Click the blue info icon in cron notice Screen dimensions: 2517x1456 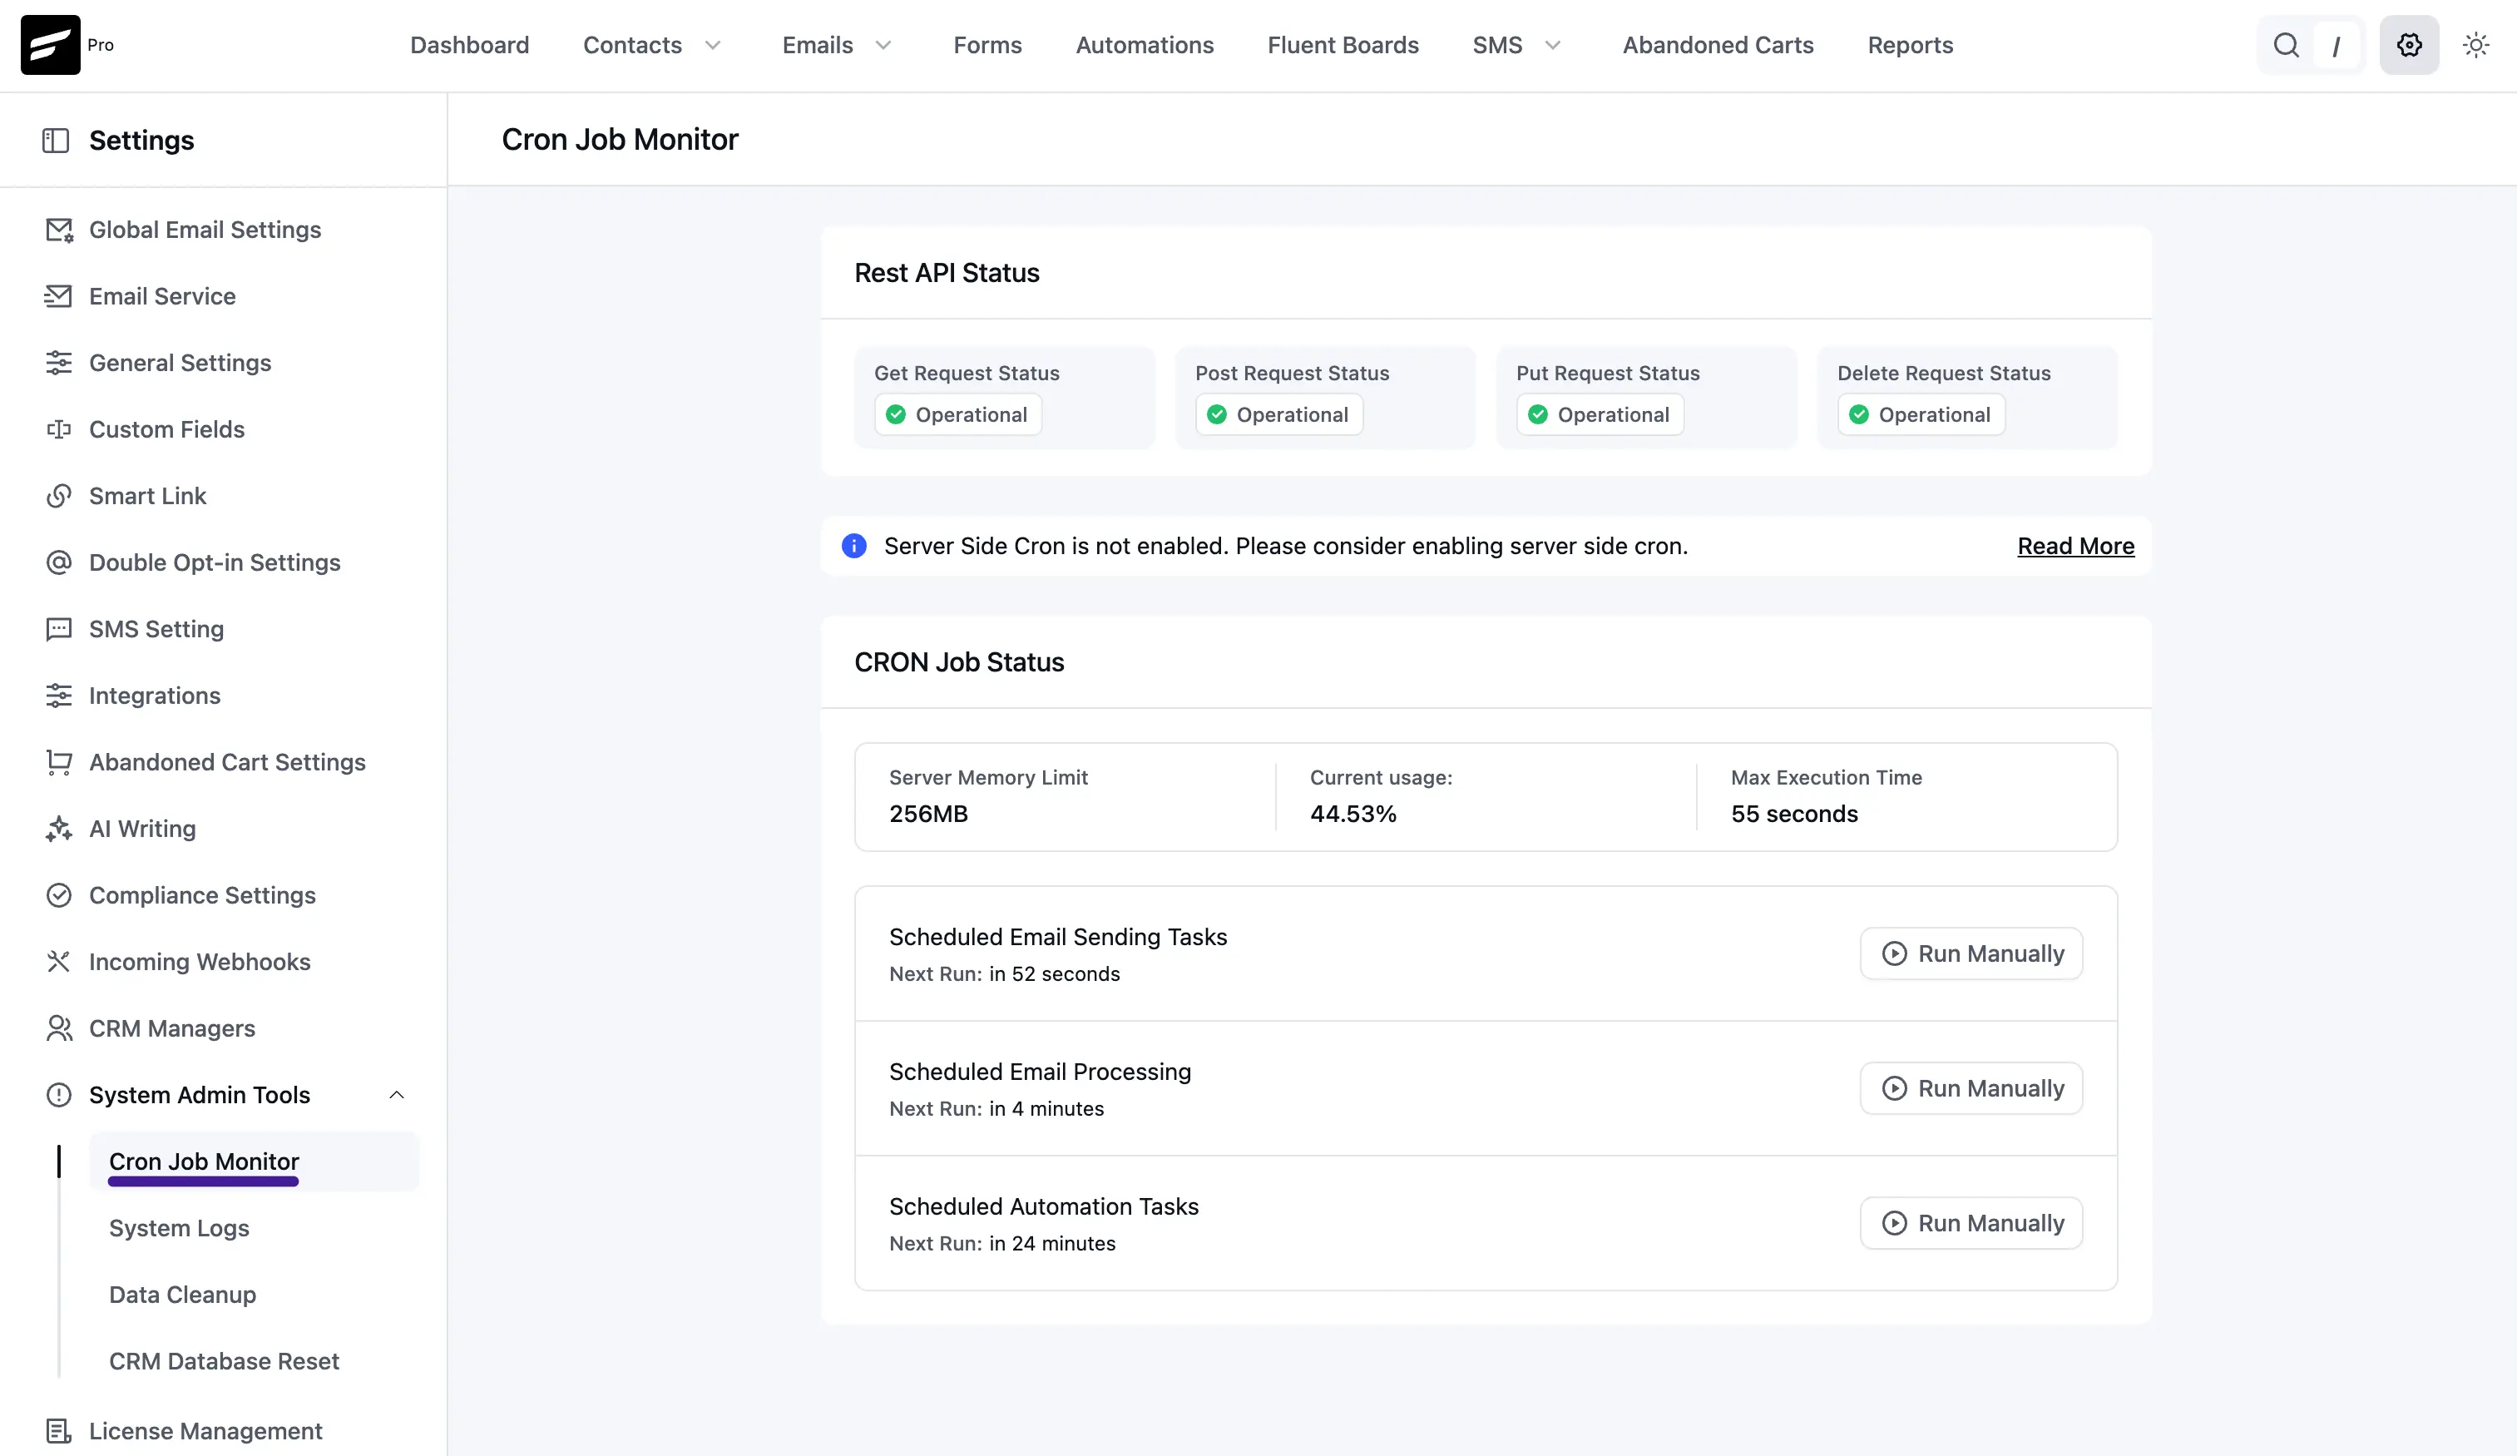[854, 546]
